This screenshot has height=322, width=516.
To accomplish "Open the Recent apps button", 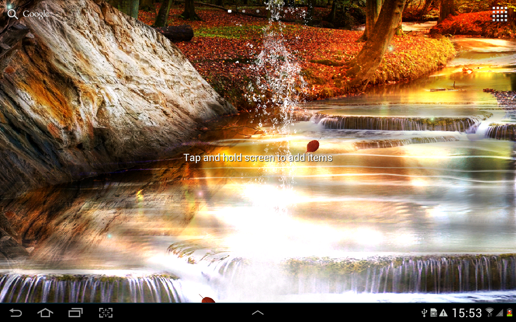I will (75, 313).
